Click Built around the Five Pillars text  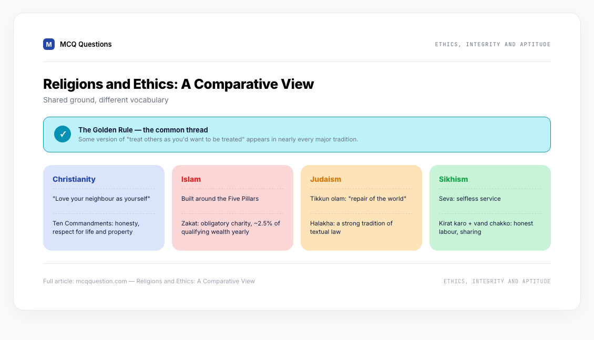tap(220, 199)
